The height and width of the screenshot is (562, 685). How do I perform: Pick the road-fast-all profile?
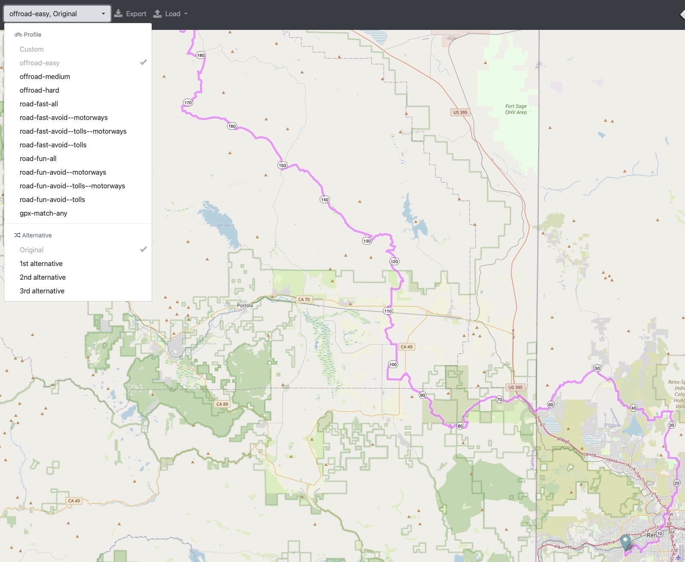[x=78, y=104]
